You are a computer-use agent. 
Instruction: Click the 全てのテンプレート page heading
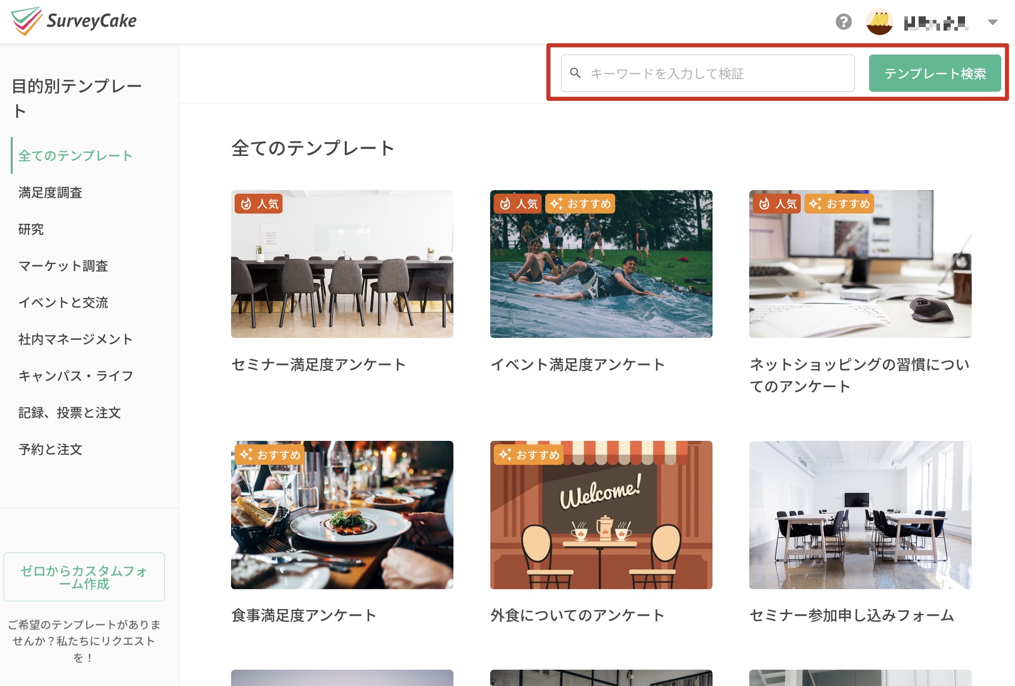(313, 148)
